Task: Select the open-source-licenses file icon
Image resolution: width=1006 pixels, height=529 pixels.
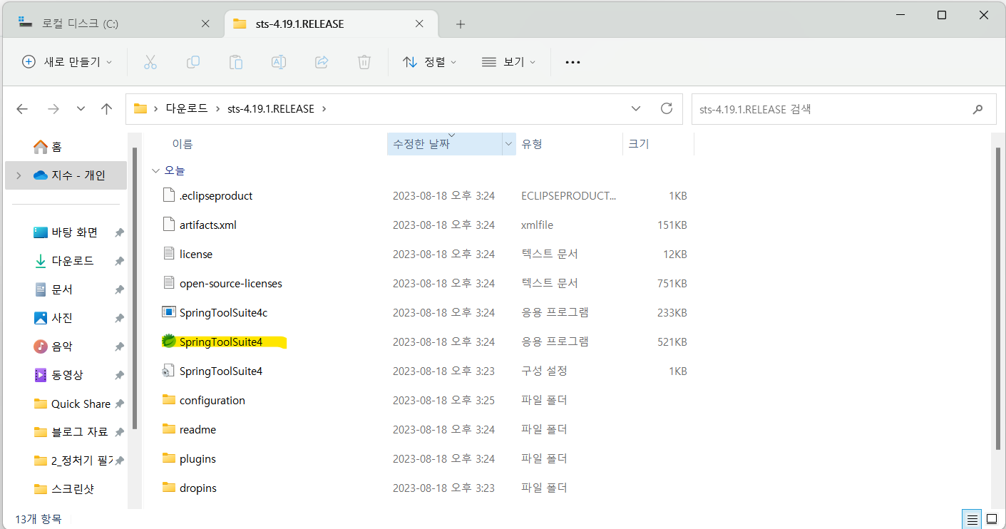Action: point(168,283)
